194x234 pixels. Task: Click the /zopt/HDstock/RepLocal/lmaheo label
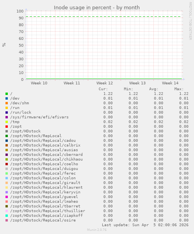(x=44, y=202)
